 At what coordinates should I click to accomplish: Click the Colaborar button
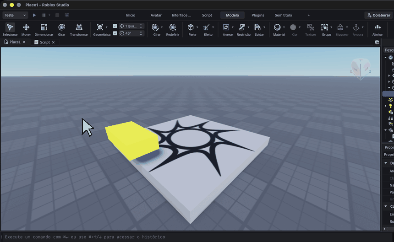pos(379,15)
